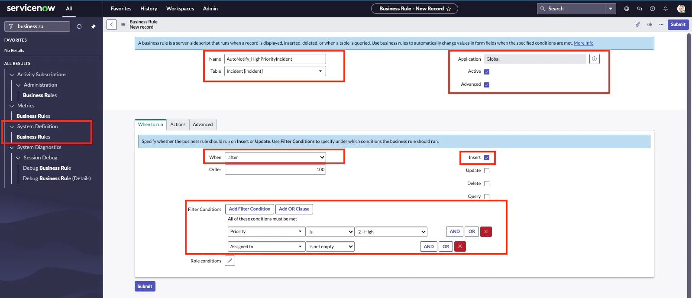Open the globe scope selector icon
692x298 pixels.
pos(626,9)
